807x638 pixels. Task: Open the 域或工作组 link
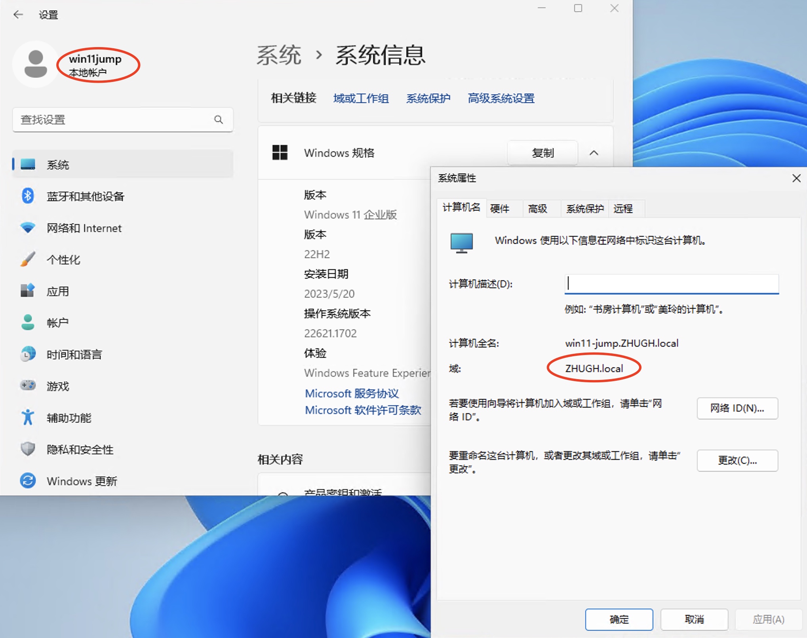(x=361, y=98)
